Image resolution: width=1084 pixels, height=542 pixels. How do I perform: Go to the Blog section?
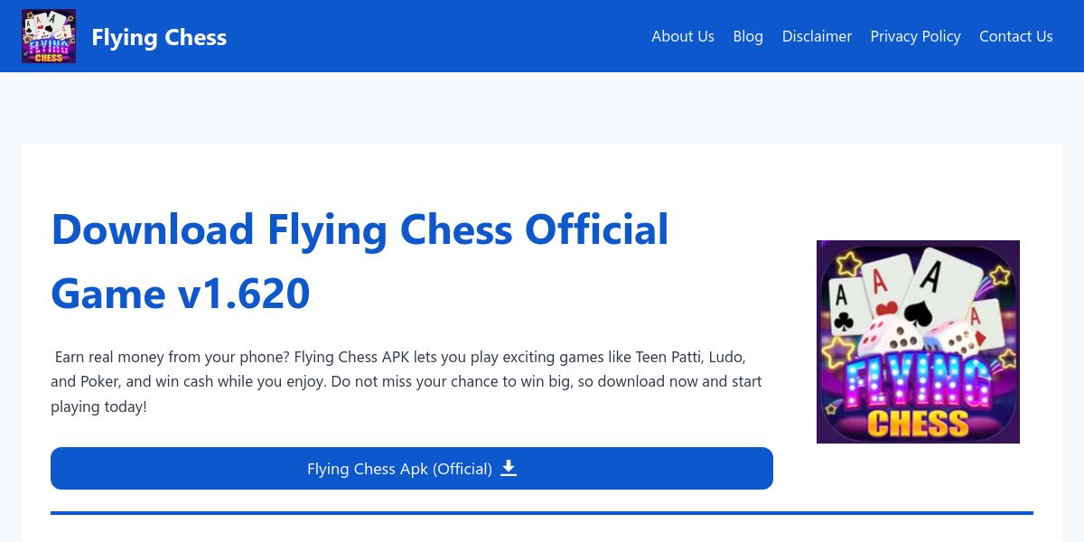(748, 36)
